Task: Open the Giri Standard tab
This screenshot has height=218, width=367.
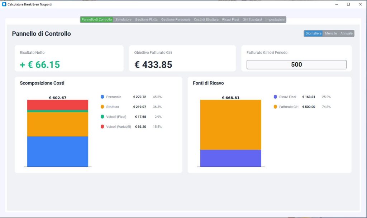Action: coord(252,20)
